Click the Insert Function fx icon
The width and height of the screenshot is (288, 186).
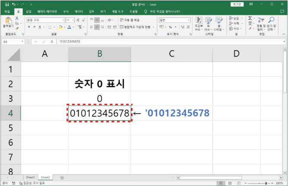coord(52,42)
